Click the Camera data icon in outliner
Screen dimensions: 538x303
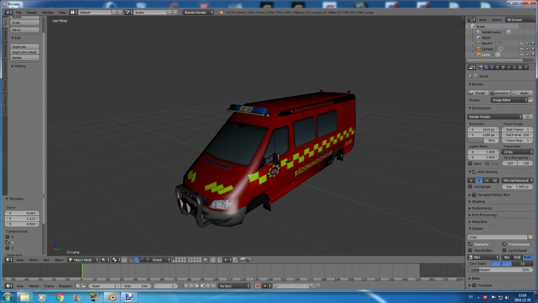pos(501,49)
